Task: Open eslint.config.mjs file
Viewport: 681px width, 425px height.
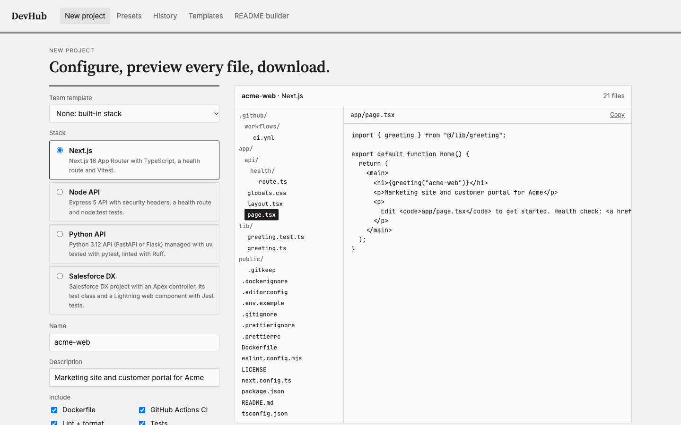Action: pos(272,358)
